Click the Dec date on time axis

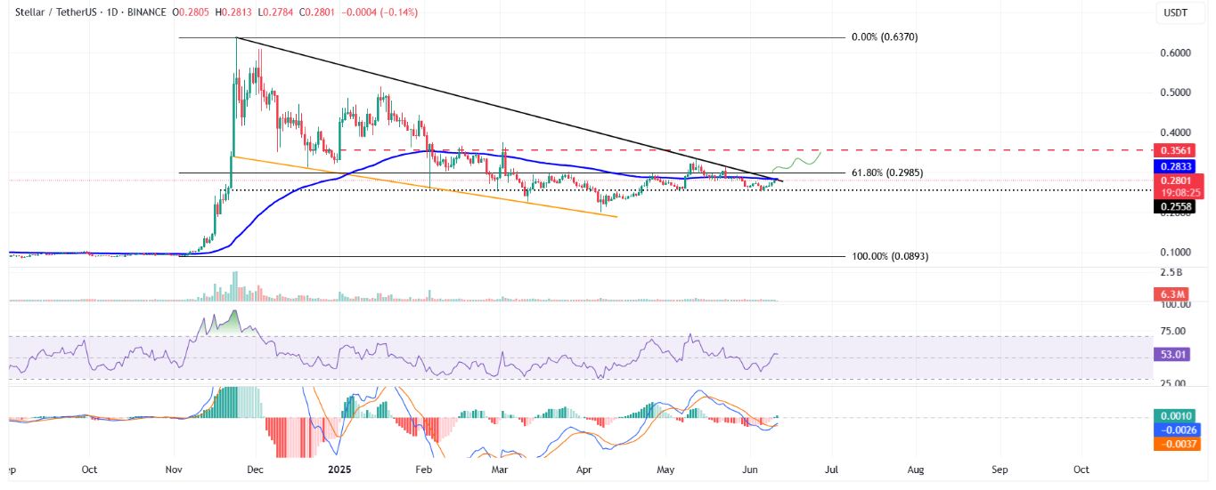256,468
